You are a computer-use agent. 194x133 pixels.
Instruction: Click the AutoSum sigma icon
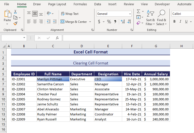click(138, 11)
